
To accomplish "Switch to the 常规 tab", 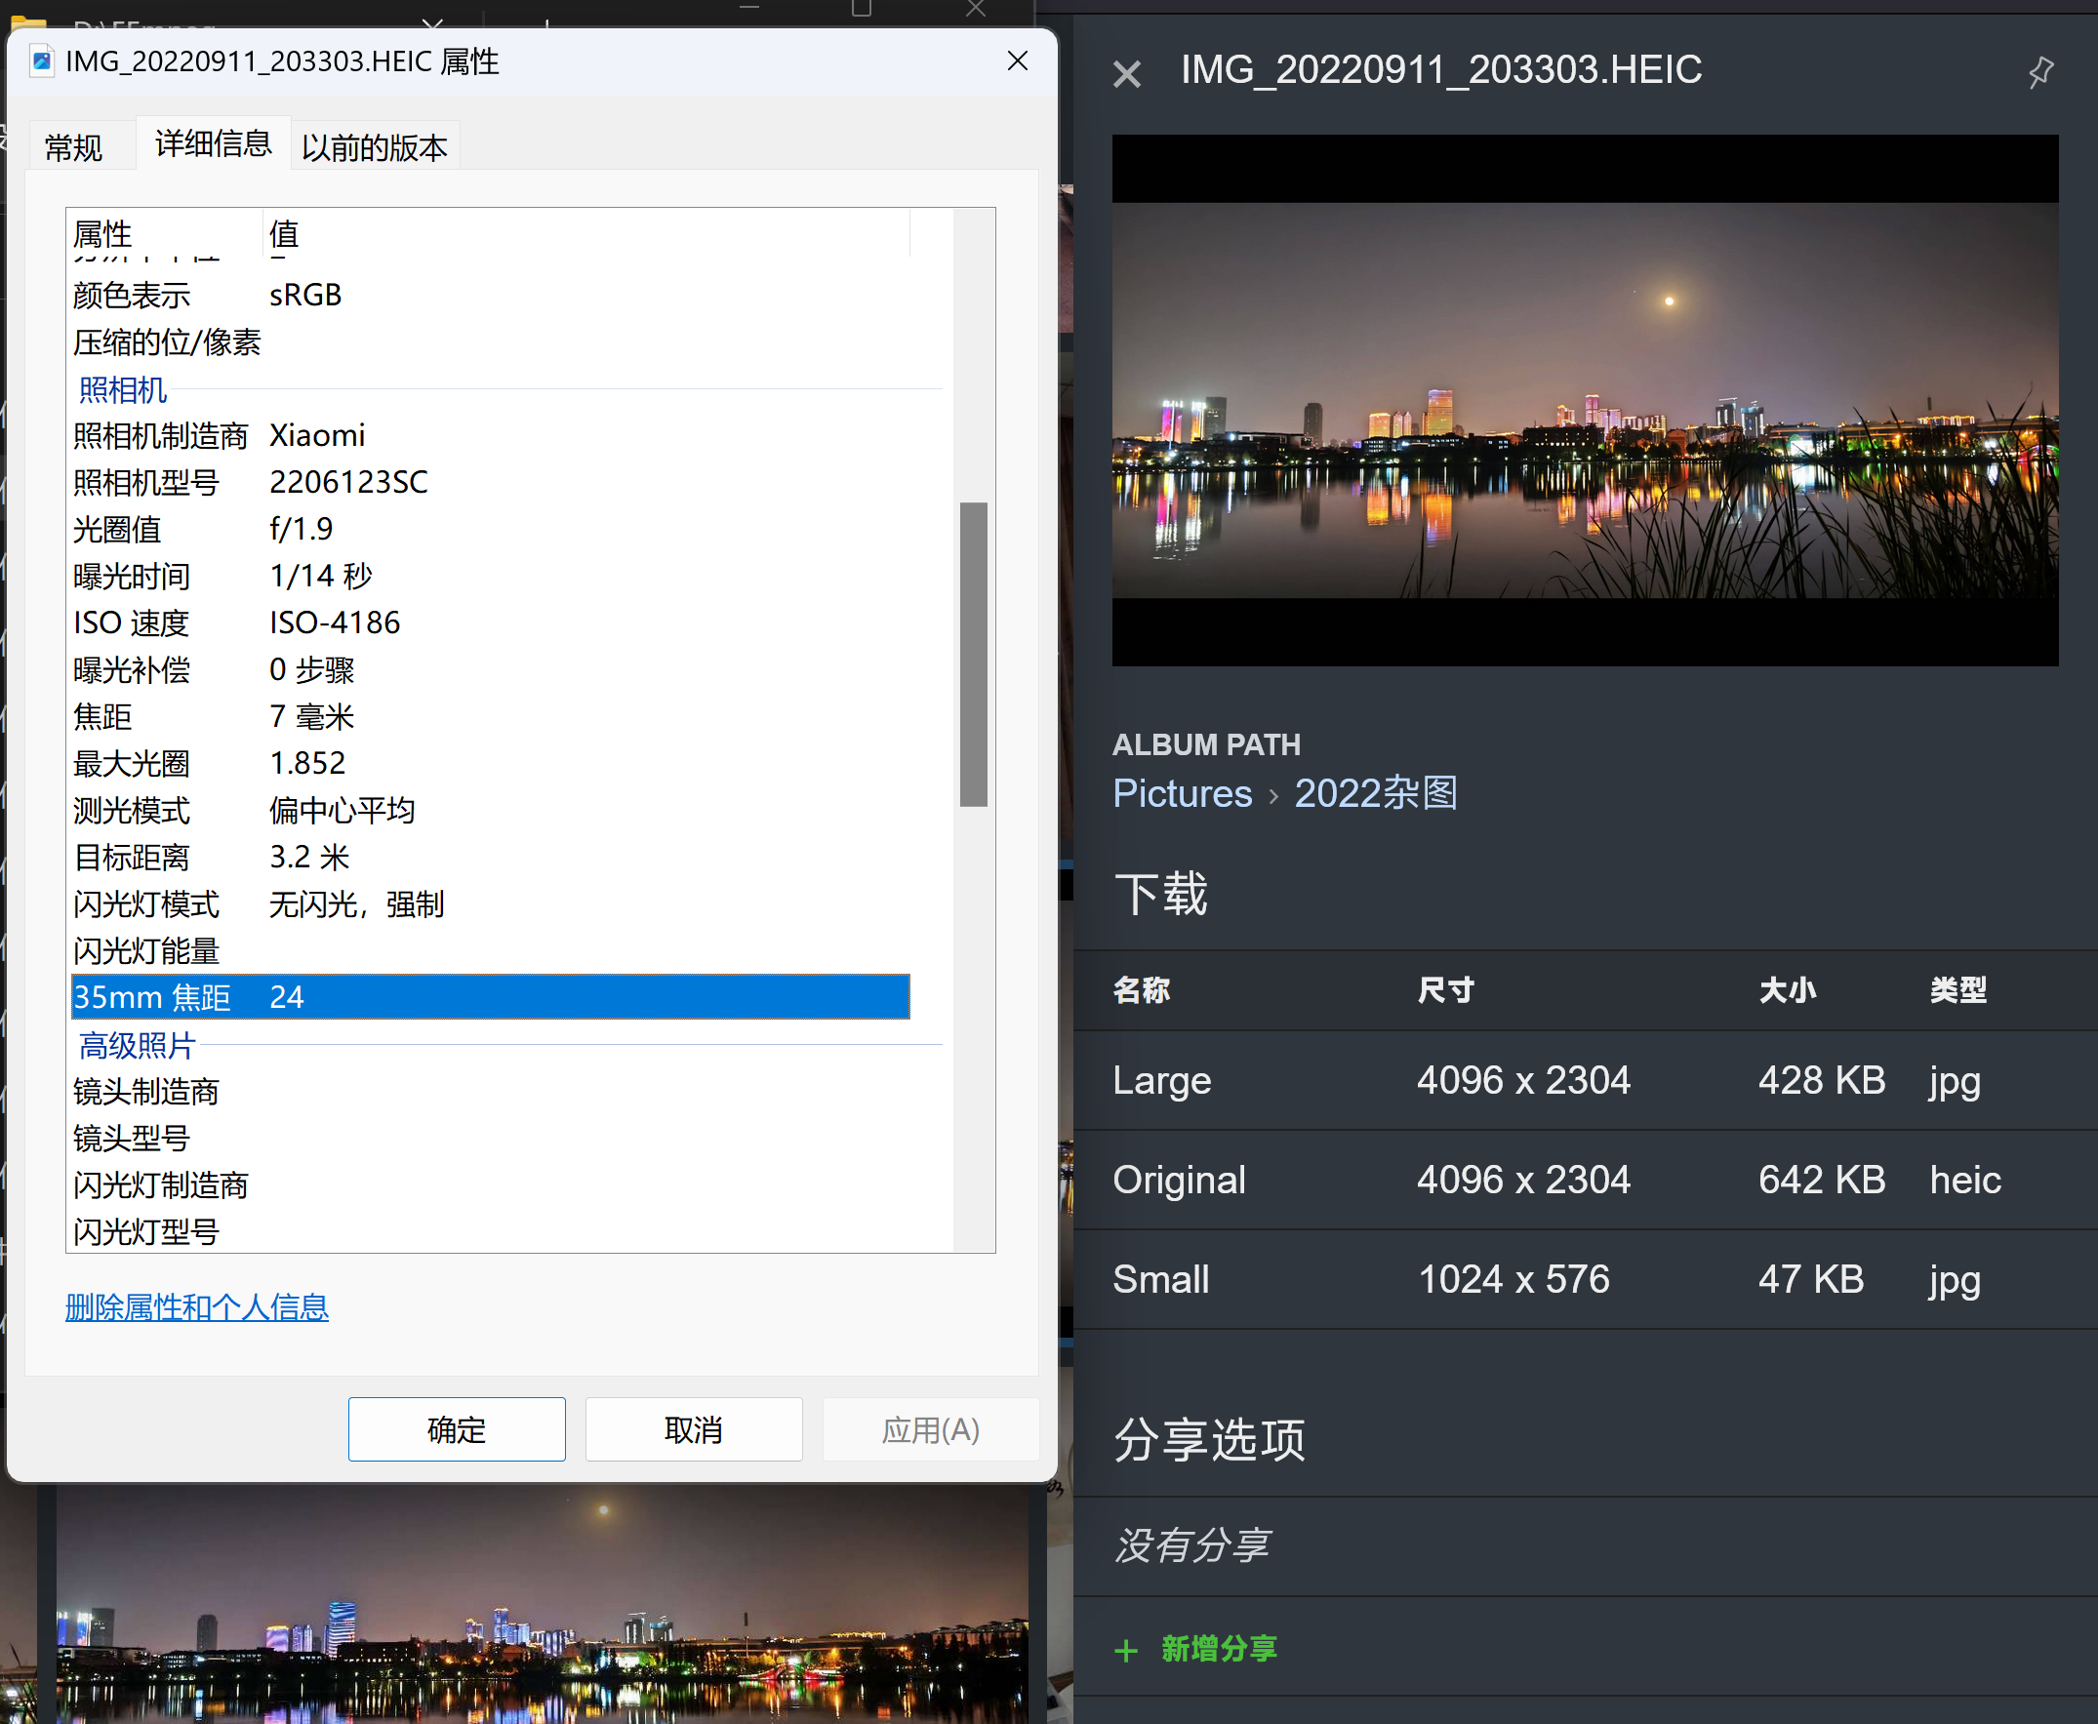I will click(73, 148).
